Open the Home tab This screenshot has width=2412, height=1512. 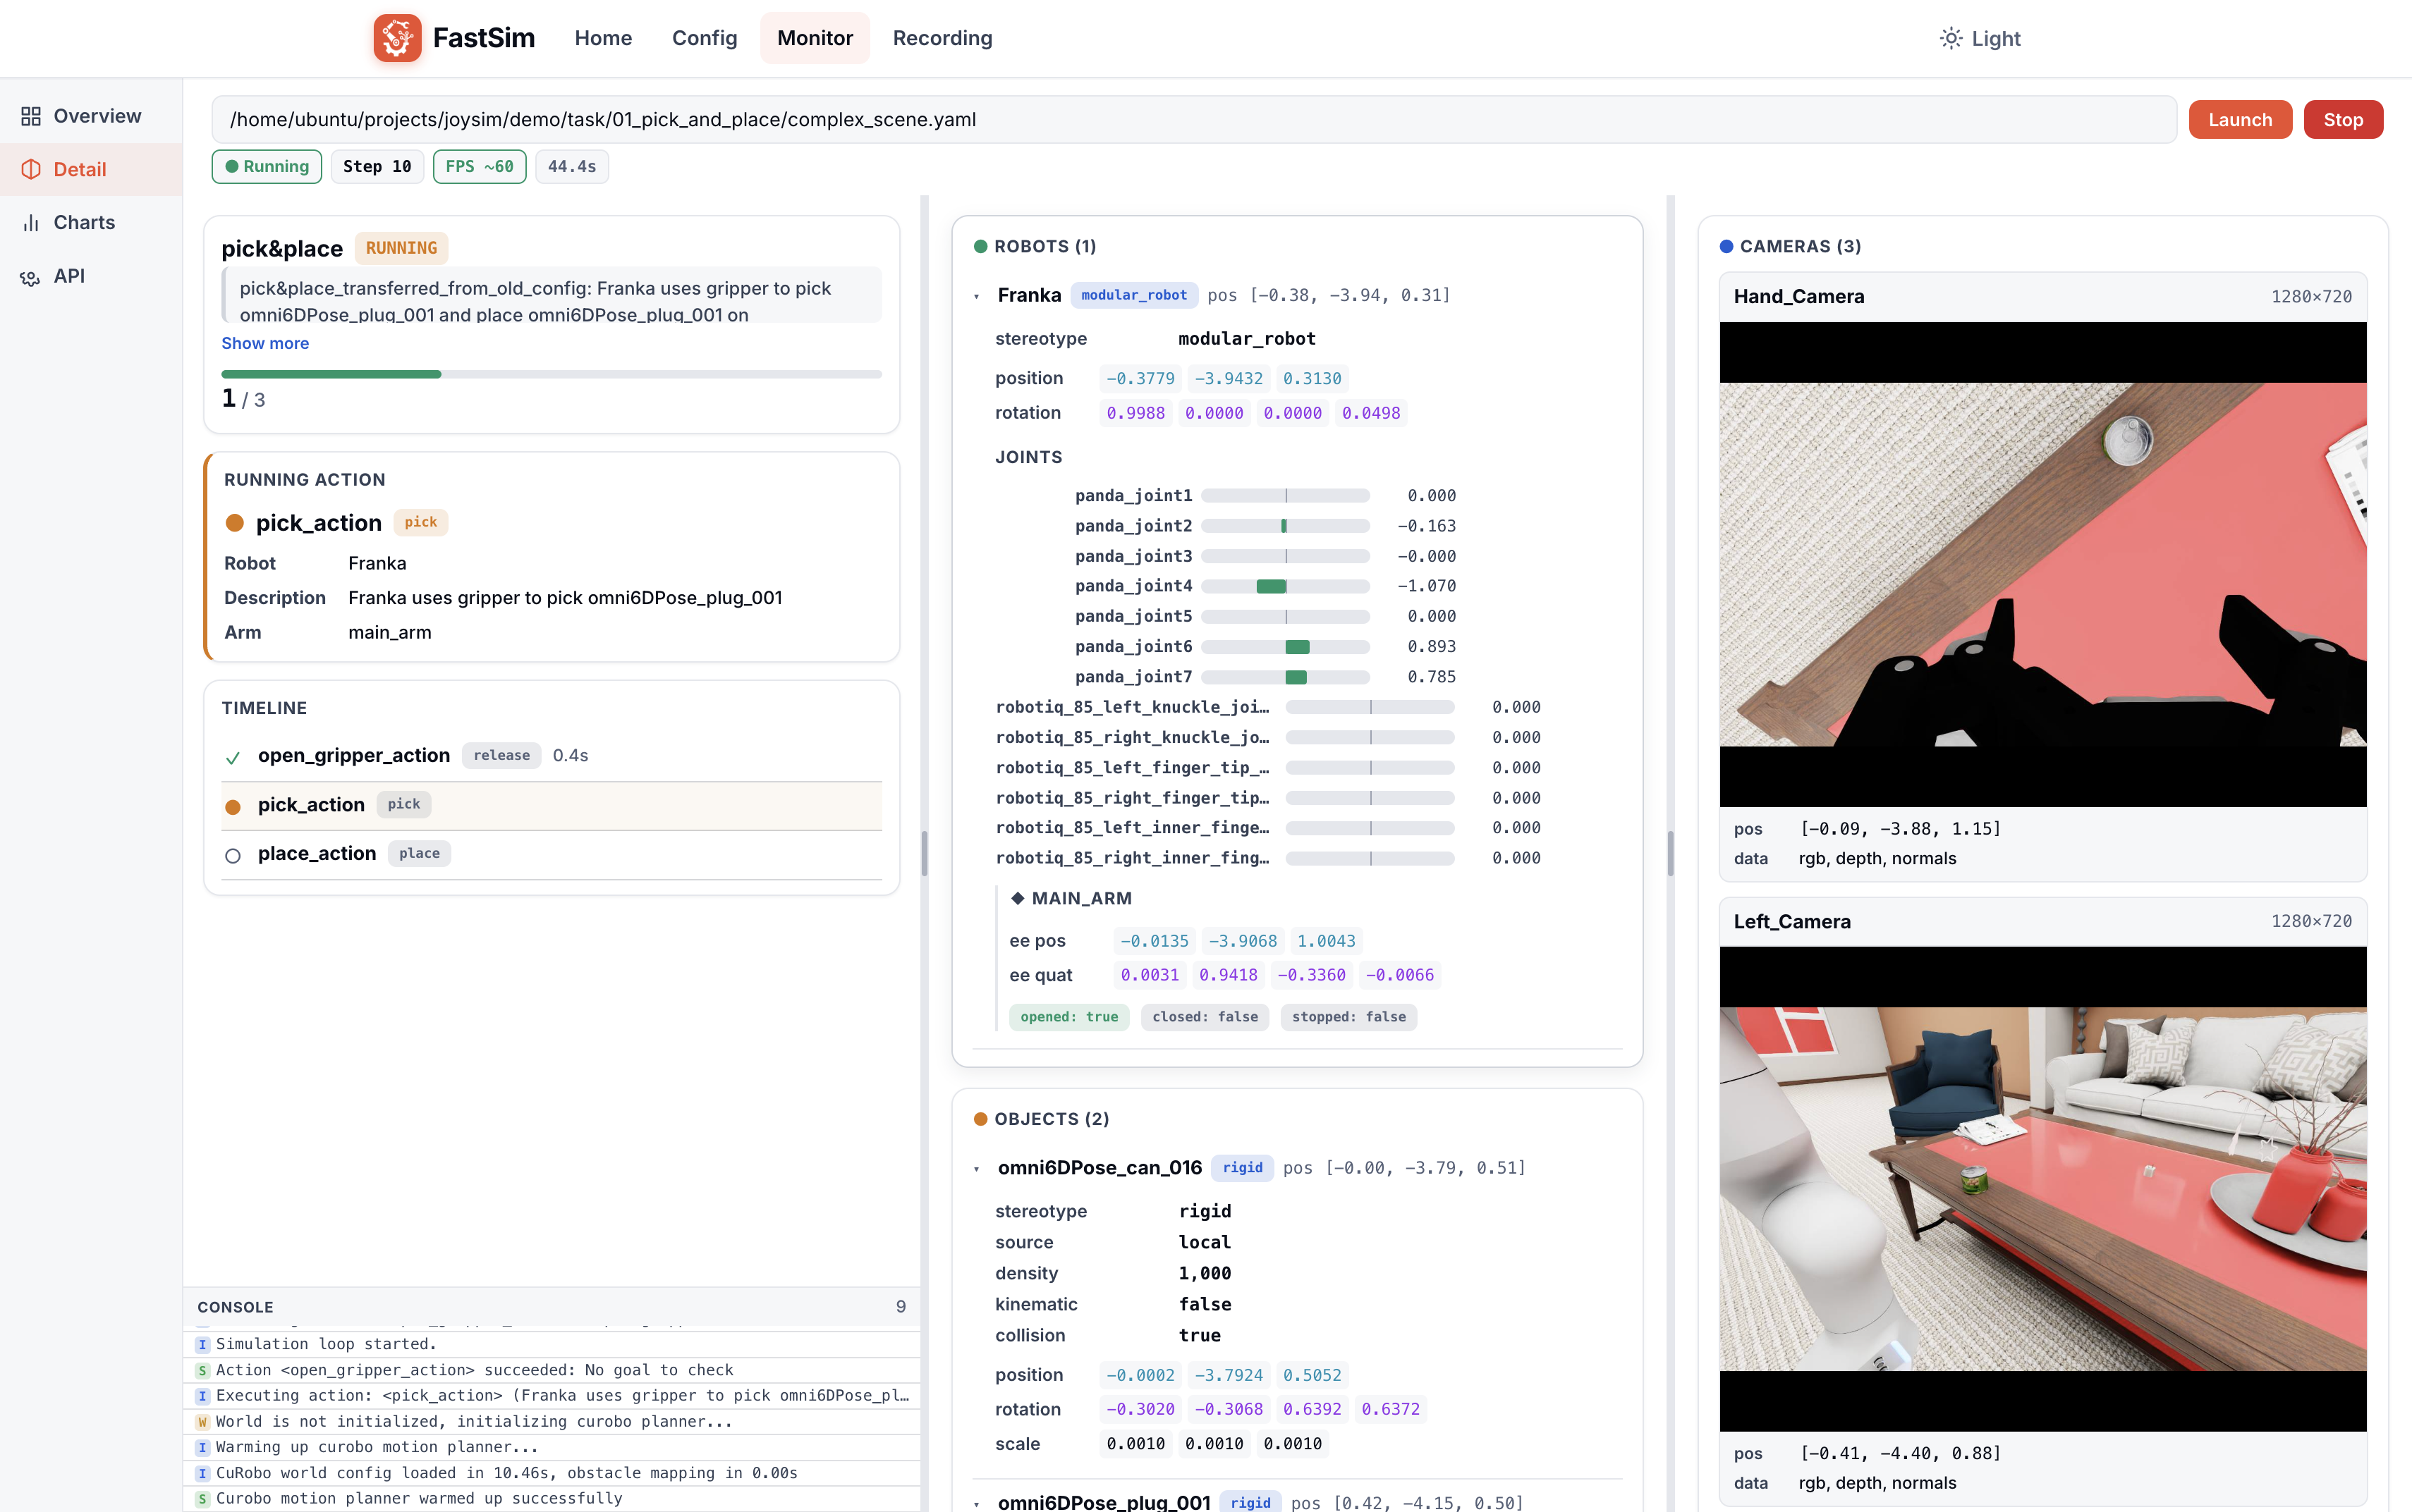(x=603, y=38)
